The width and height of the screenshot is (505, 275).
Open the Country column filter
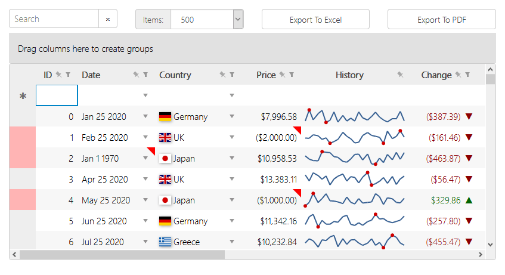[232, 75]
